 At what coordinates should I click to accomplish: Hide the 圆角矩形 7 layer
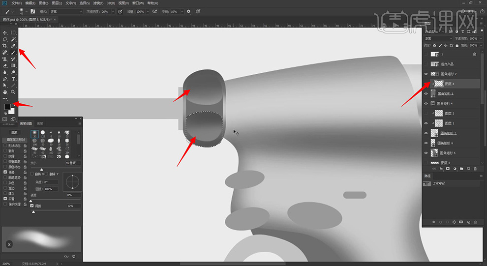(x=426, y=74)
